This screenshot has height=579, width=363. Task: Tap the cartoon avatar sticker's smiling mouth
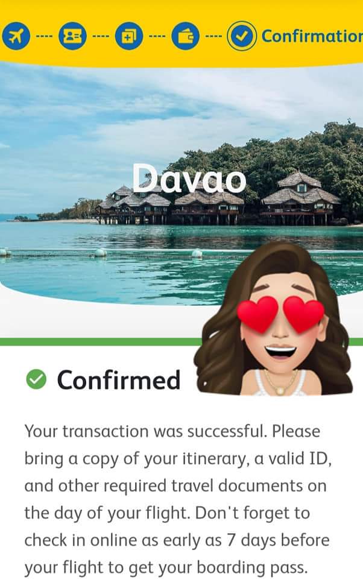pos(280,351)
